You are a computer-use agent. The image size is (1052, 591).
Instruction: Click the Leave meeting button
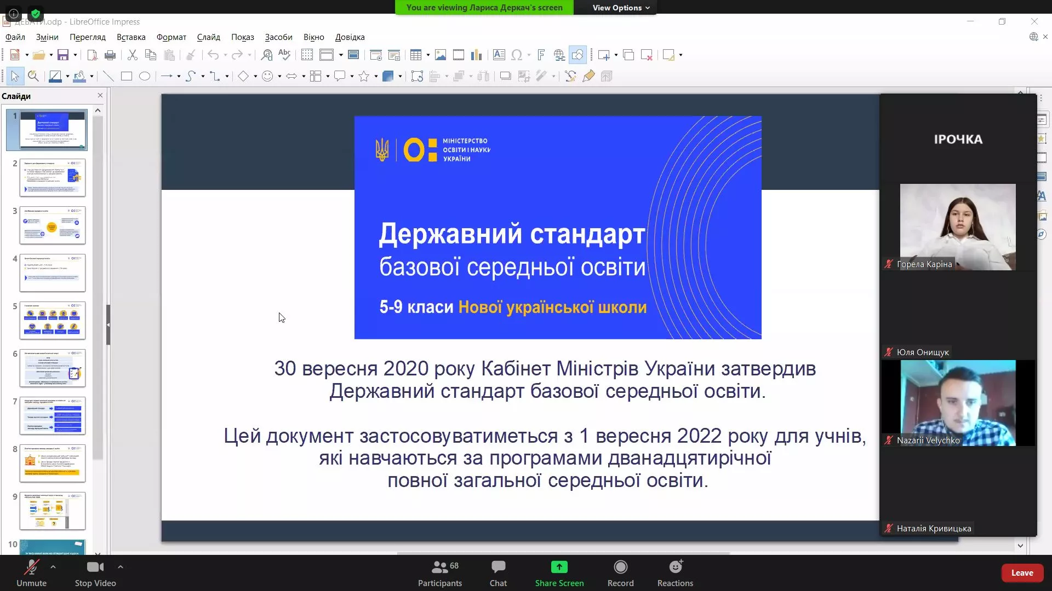point(1022,572)
